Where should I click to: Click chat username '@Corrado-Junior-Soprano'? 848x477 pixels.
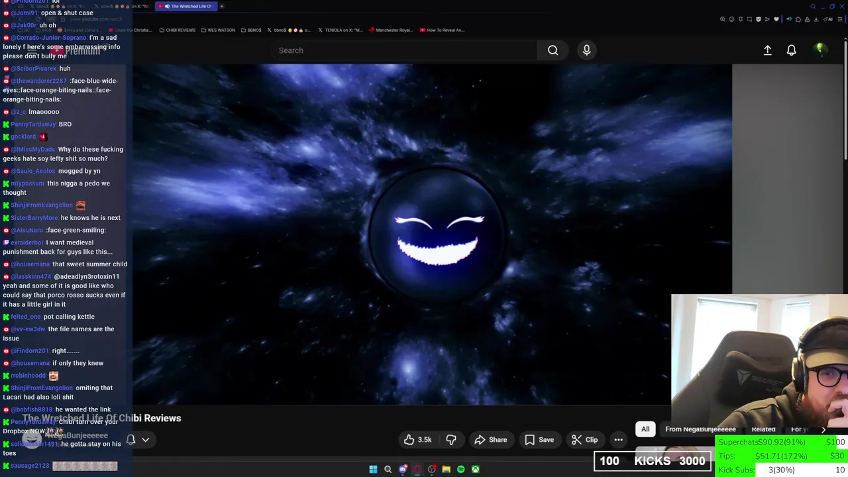click(x=48, y=38)
